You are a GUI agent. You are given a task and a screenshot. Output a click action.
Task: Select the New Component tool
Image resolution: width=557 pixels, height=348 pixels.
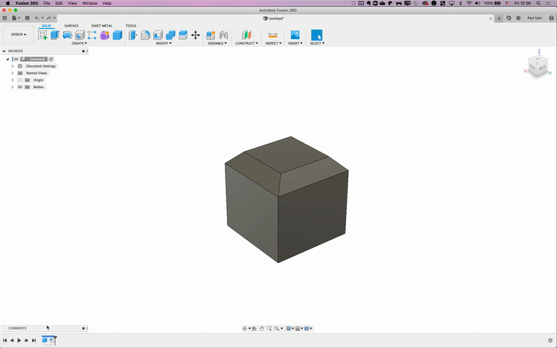click(x=211, y=35)
